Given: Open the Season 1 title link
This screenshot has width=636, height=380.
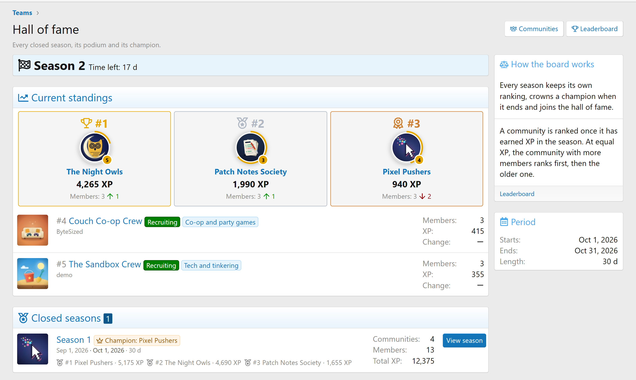Looking at the screenshot, I should click(73, 340).
